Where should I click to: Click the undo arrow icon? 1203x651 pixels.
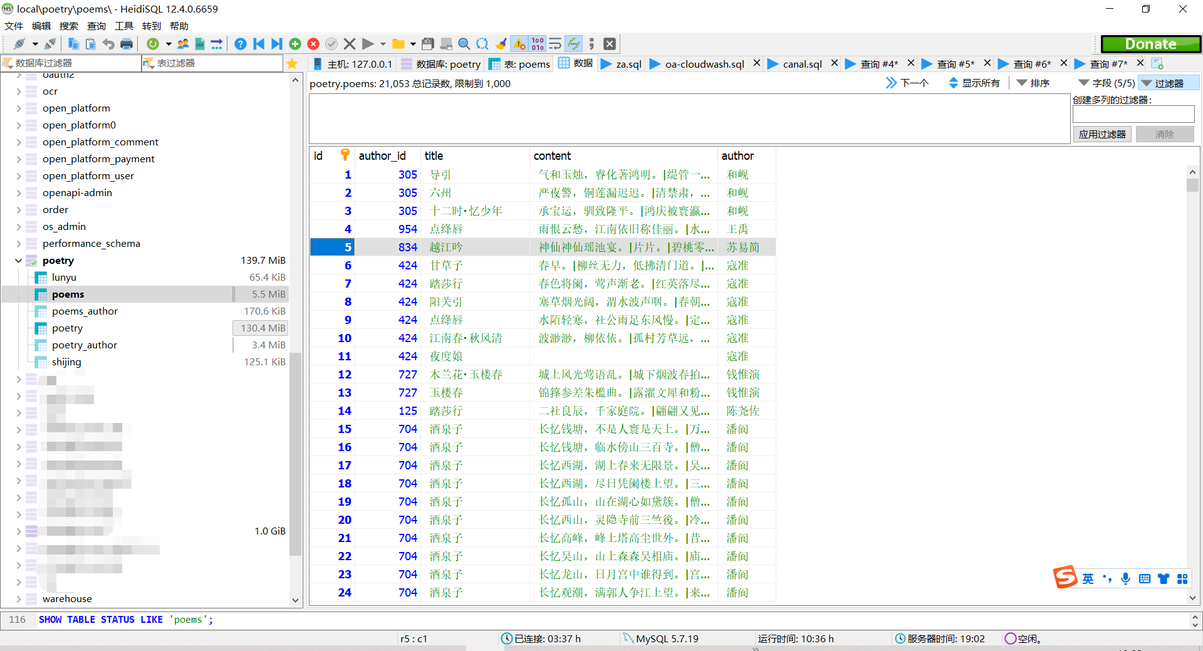point(108,44)
